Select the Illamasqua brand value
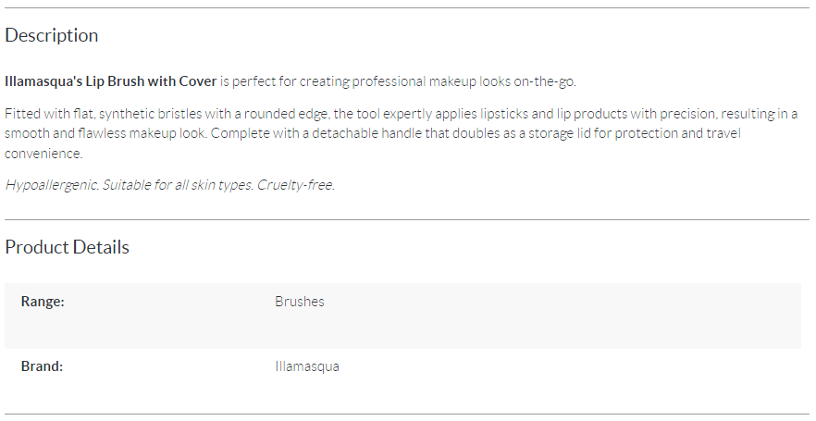This screenshot has height=421, width=816. 307,366
